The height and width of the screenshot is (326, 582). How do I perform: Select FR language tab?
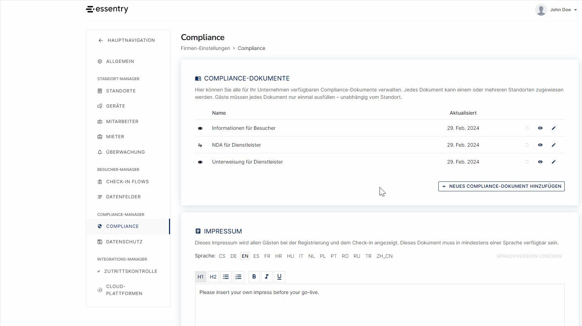267,256
